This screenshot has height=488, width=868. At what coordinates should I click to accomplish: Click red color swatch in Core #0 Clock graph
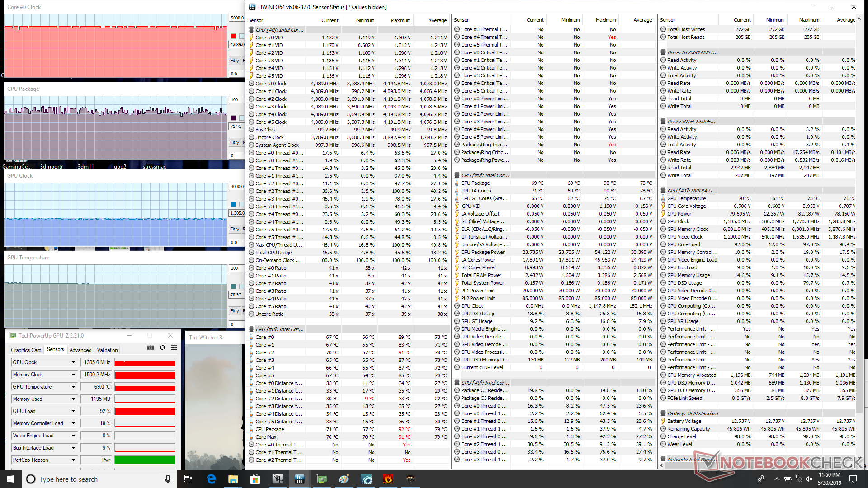[233, 36]
